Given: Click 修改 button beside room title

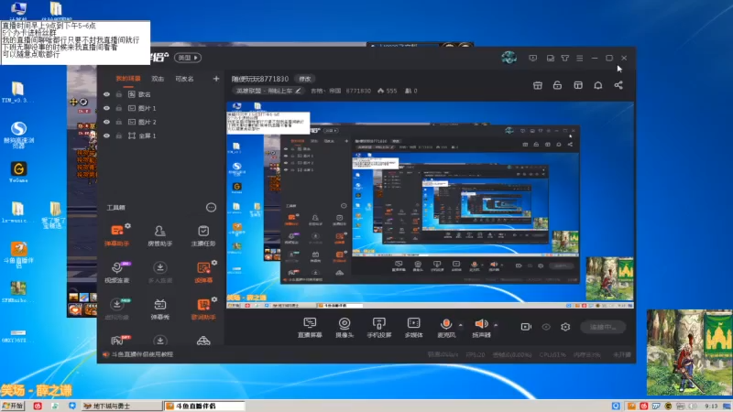Looking at the screenshot, I should (305, 79).
